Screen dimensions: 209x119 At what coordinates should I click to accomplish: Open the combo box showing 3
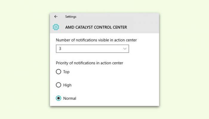[92, 48]
